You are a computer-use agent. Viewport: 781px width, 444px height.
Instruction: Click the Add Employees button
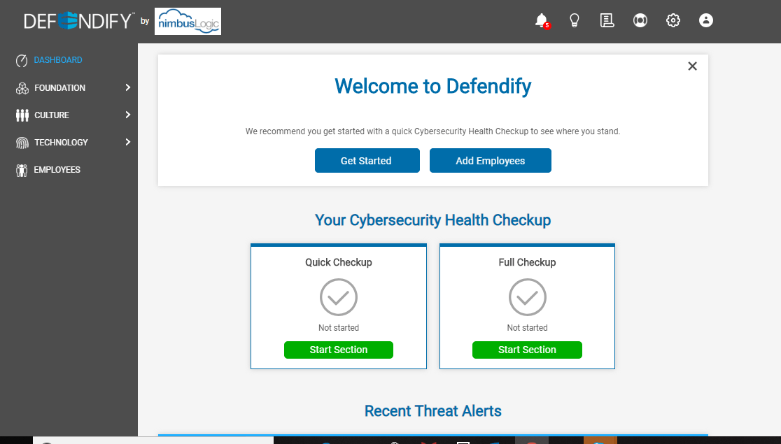click(490, 160)
